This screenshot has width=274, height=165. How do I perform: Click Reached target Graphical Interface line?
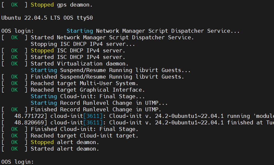(x=73, y=90)
